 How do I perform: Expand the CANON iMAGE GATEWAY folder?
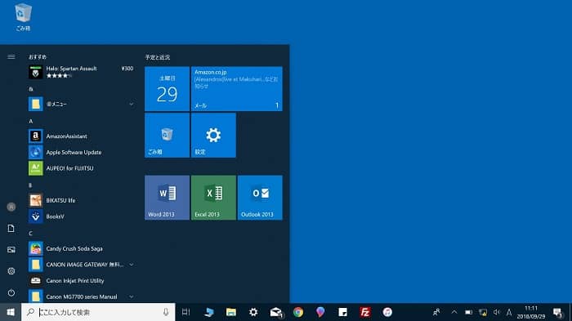coord(82,265)
